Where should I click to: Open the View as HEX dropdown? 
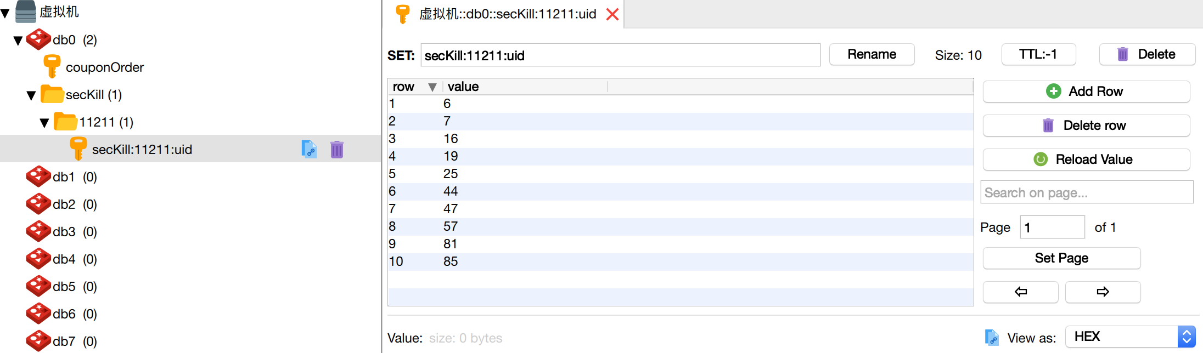pos(1129,337)
